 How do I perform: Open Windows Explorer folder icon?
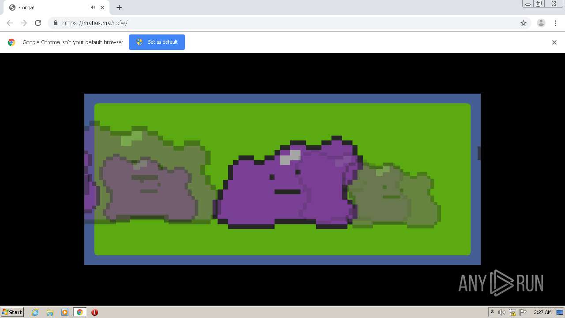click(x=50, y=312)
